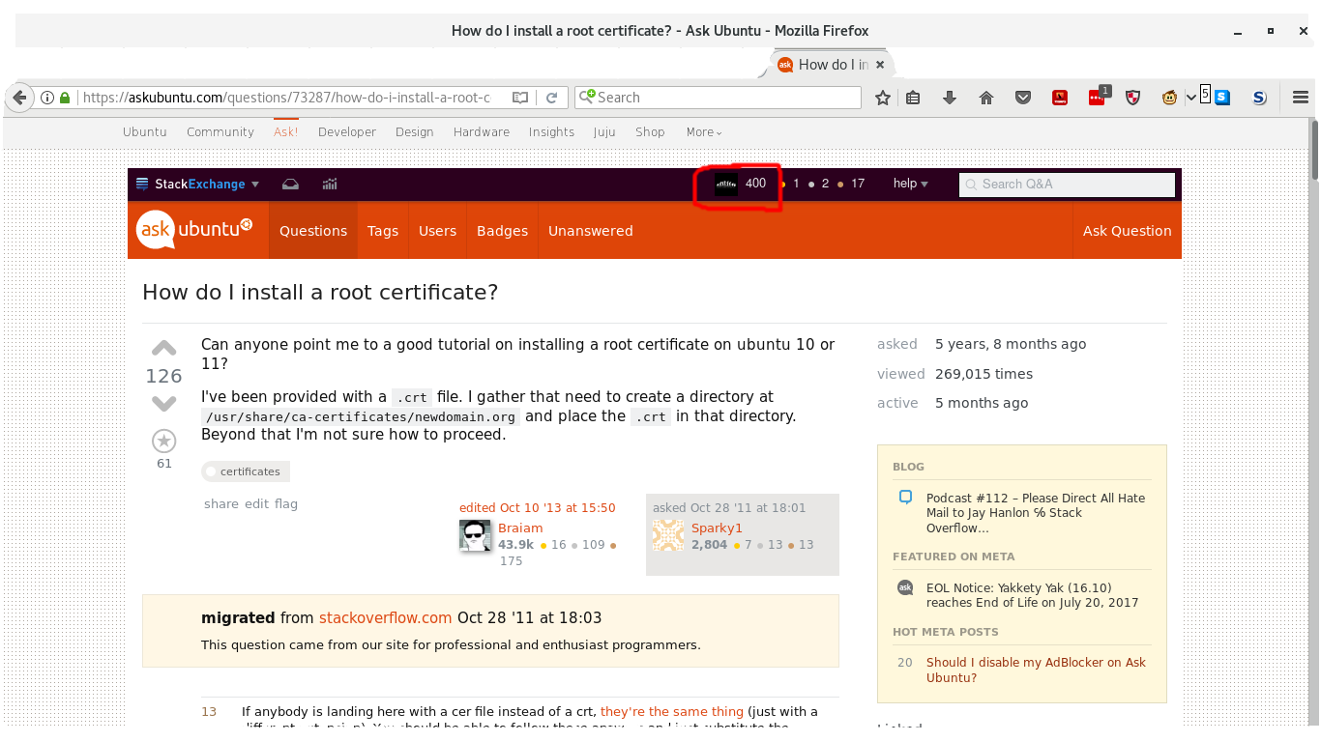Open the Podcast #112 blog post link
The height and width of the screenshot is (742, 1321).
click(x=1035, y=513)
